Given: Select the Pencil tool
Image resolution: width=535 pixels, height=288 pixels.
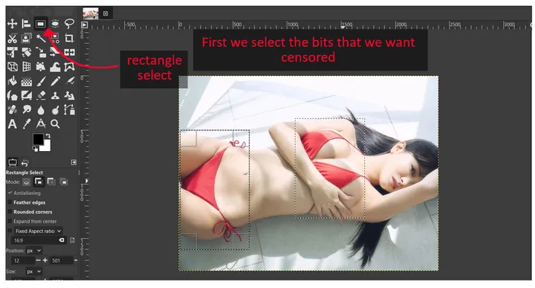Looking at the screenshot, I should pos(55,81).
